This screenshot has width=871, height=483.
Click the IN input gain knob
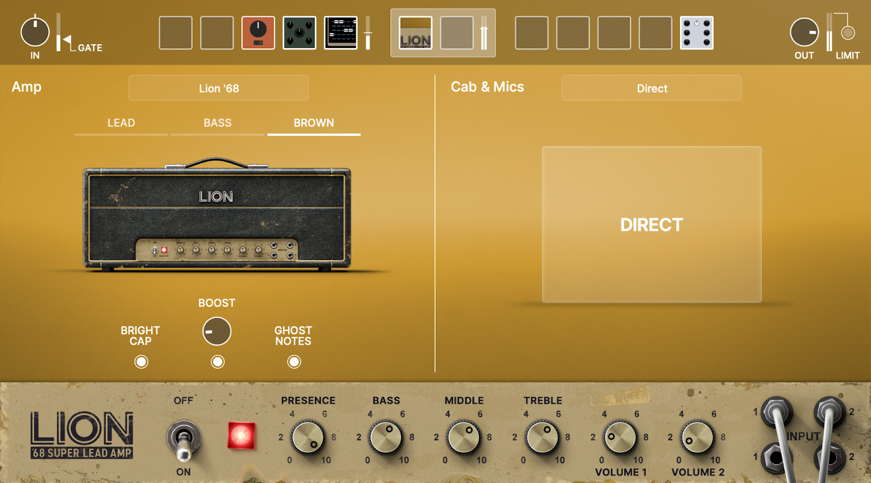coord(35,32)
